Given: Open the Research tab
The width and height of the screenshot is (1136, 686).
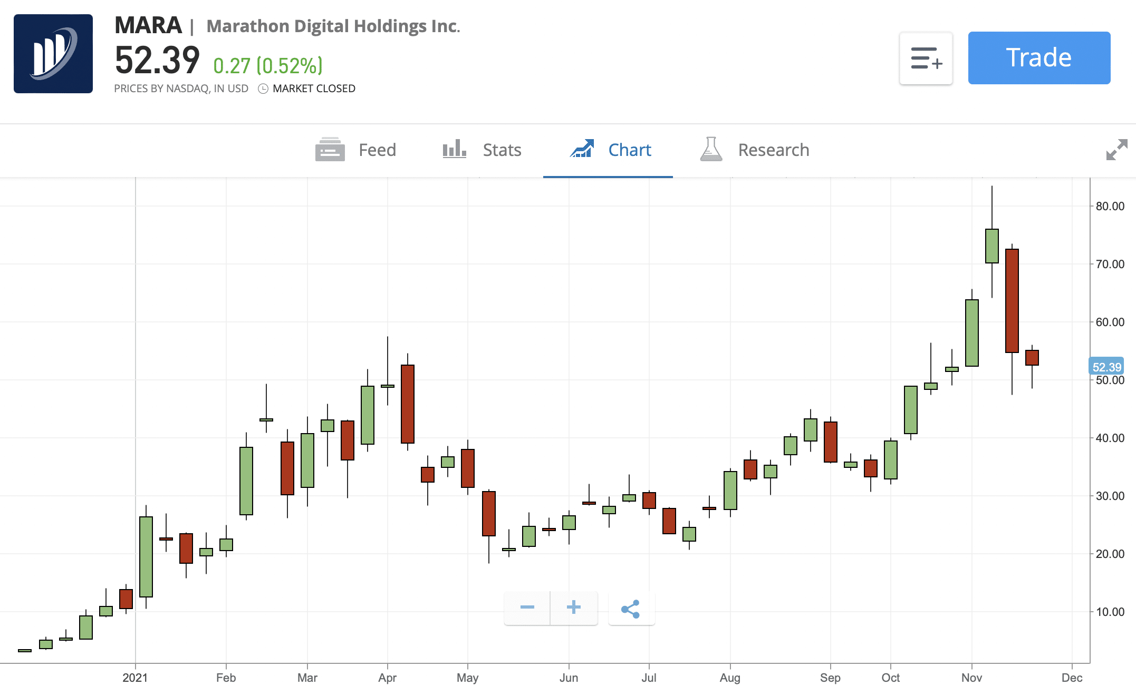Looking at the screenshot, I should (754, 150).
